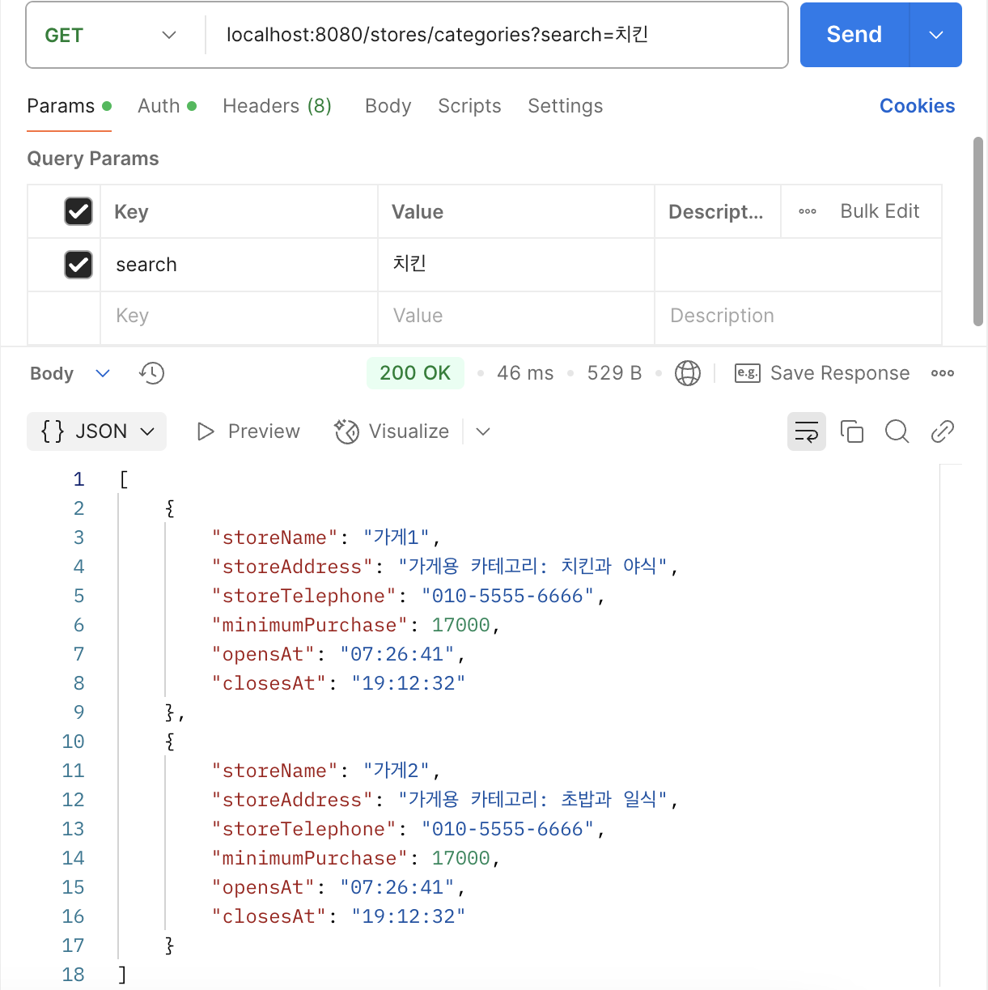
Task: Click the Preview play triangle icon
Action: [206, 431]
